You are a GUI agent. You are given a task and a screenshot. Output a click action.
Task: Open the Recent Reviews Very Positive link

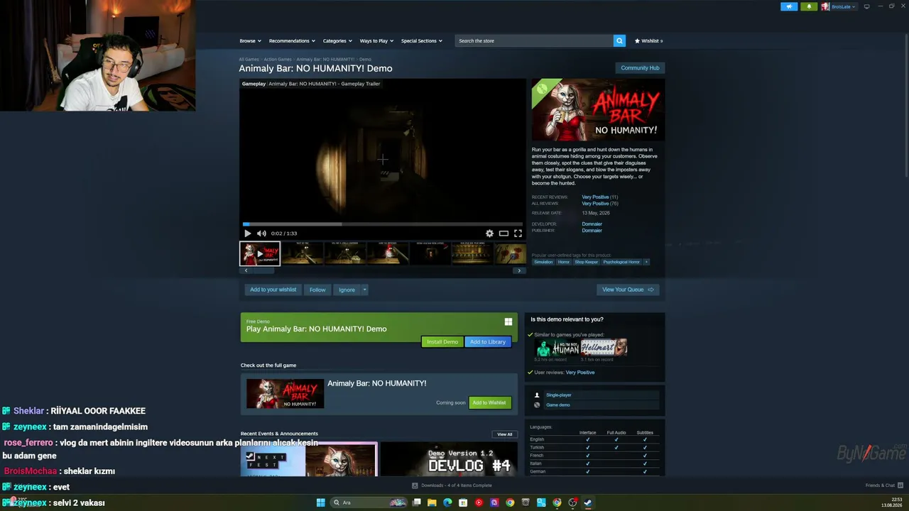(x=595, y=197)
